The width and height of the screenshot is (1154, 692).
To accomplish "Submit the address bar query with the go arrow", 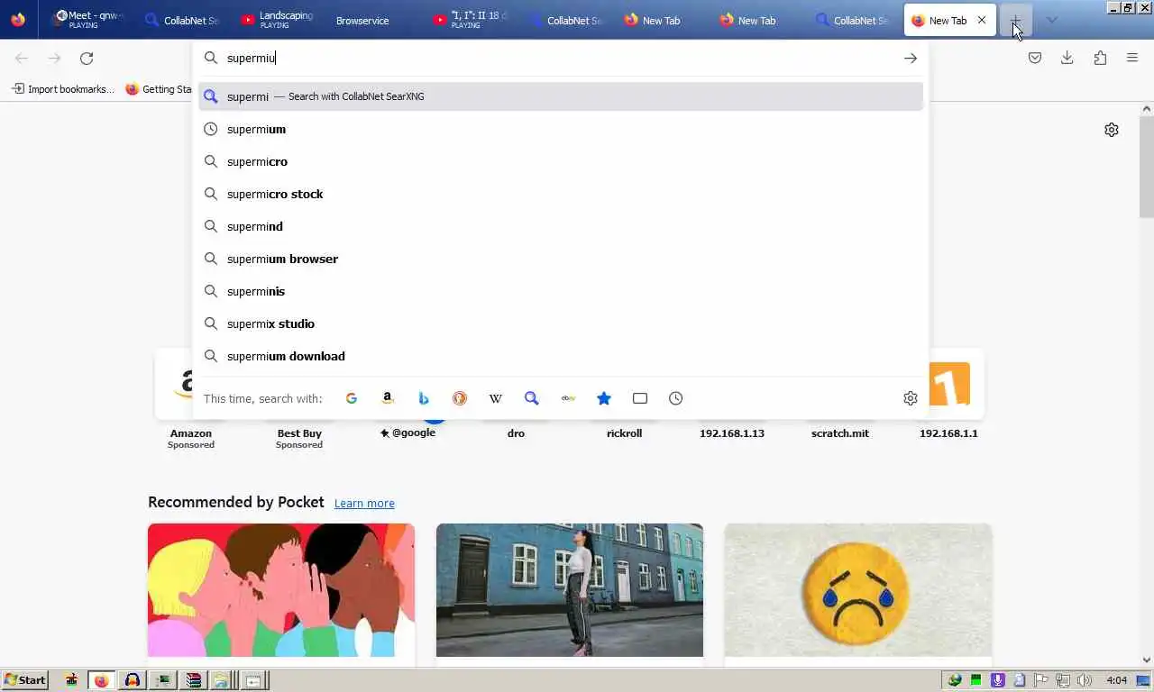I will (911, 58).
